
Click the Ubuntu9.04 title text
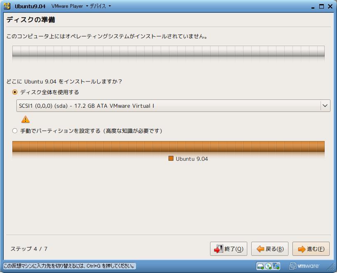(30, 6)
